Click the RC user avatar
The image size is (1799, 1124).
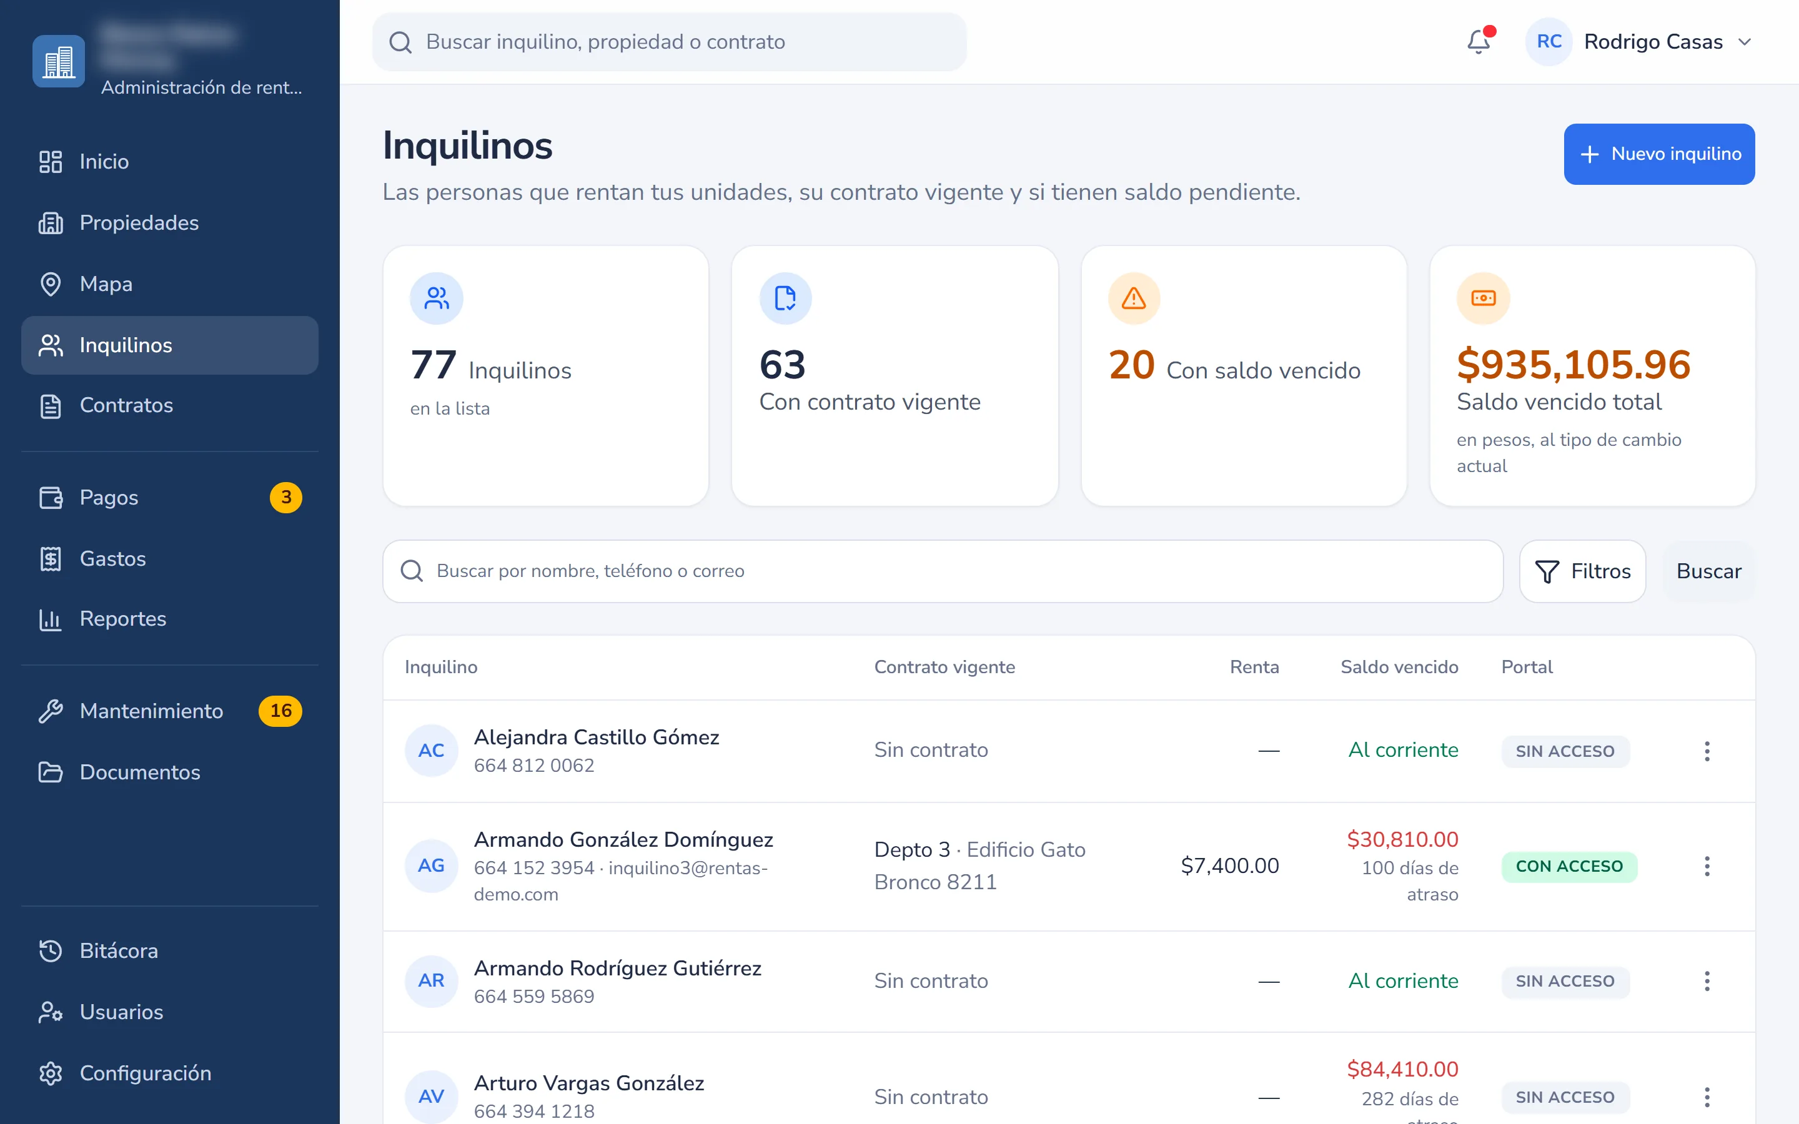pyautogui.click(x=1549, y=42)
